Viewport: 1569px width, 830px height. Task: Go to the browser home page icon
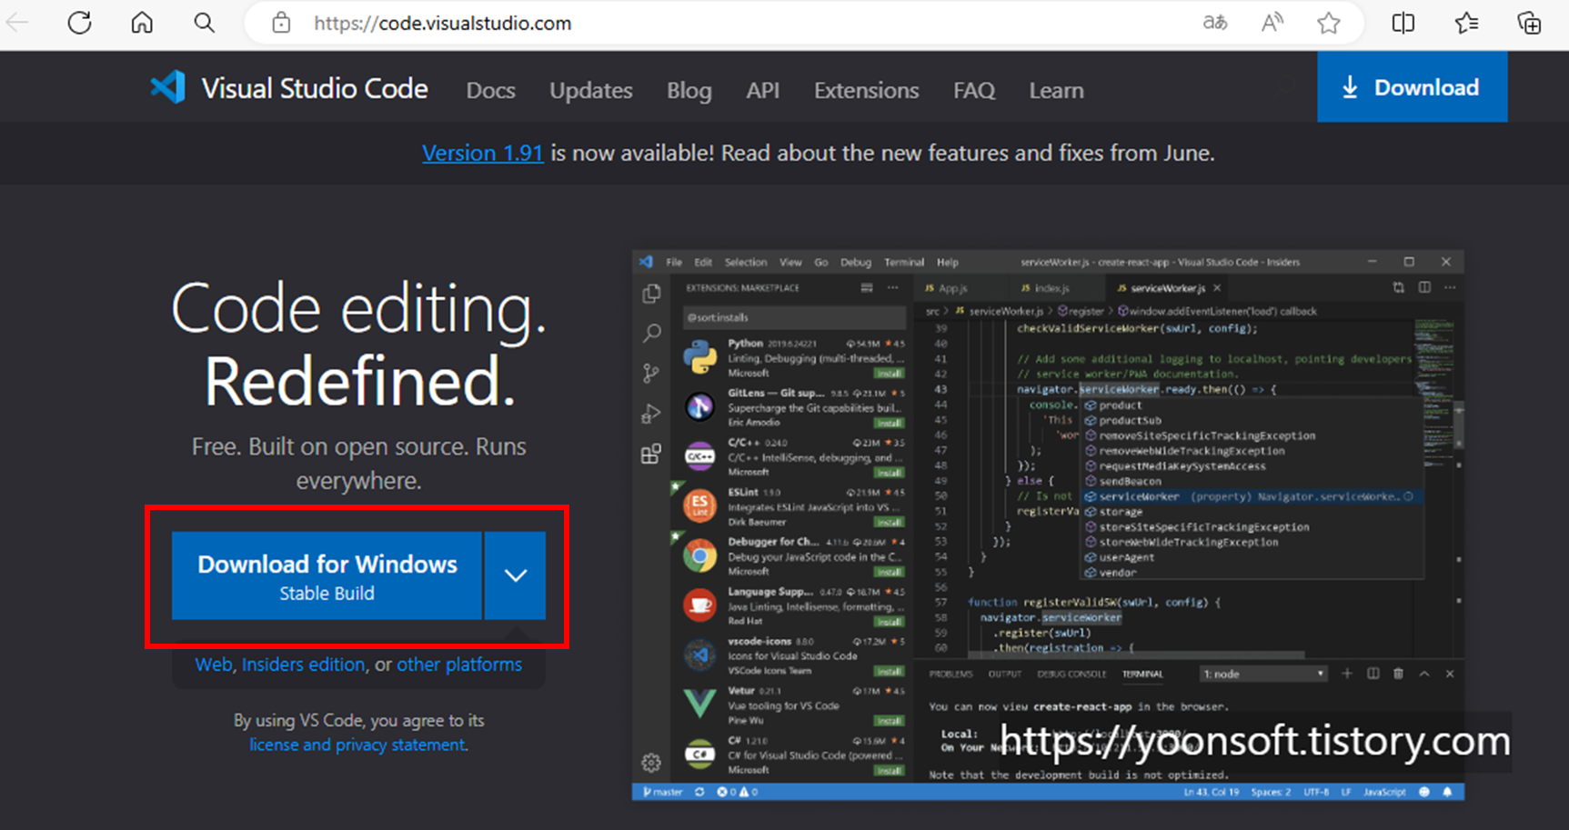pyautogui.click(x=142, y=23)
